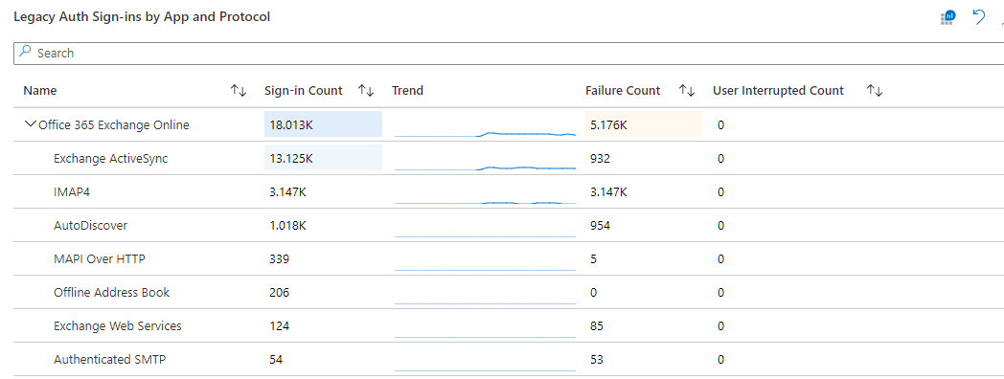The height and width of the screenshot is (379, 1004).
Task: Click Offline Address Book's failure count 0
Action: [594, 292]
